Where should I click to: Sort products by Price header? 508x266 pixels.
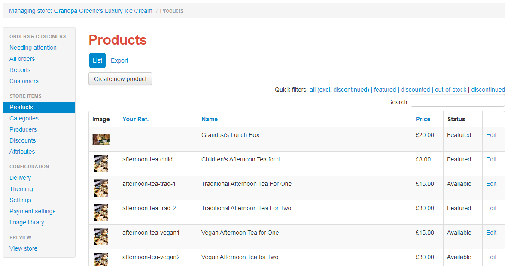(x=423, y=119)
